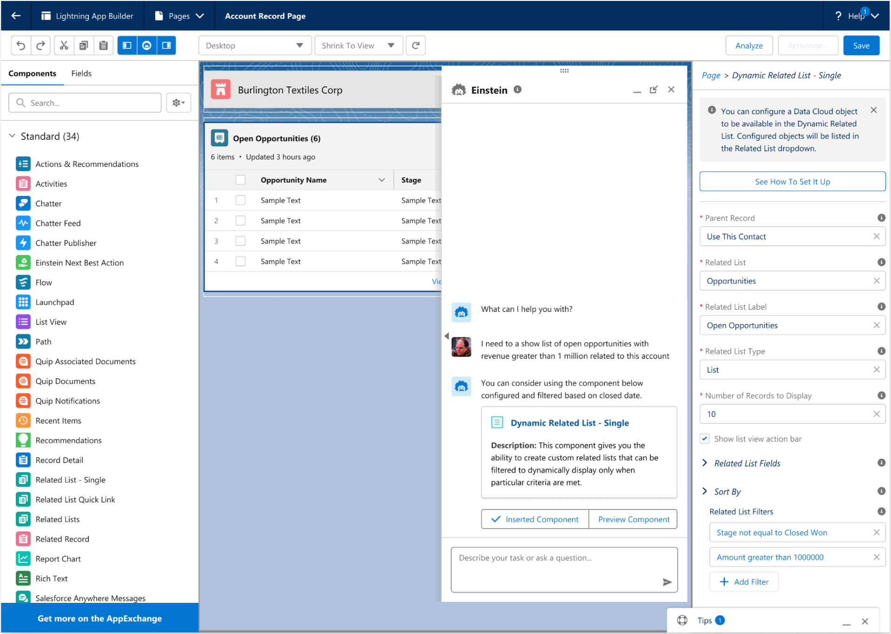Viewport: 891px width, 634px height.
Task: Check the select-all Opportunity checkbox
Action: click(240, 180)
